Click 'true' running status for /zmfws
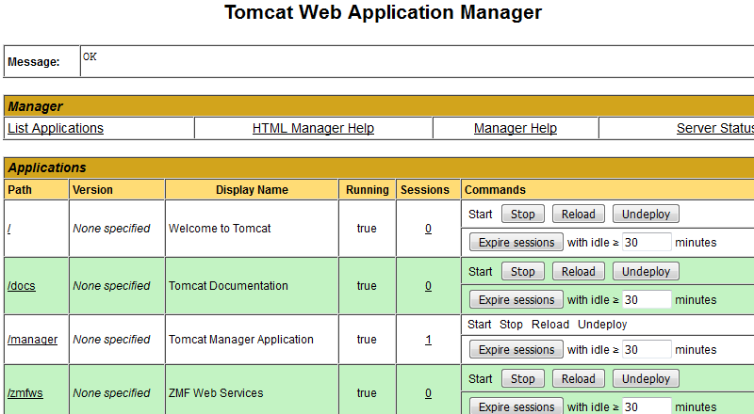The image size is (754, 414). tap(367, 393)
